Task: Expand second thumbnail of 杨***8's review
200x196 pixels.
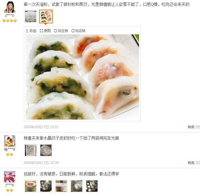Action: (46, 150)
